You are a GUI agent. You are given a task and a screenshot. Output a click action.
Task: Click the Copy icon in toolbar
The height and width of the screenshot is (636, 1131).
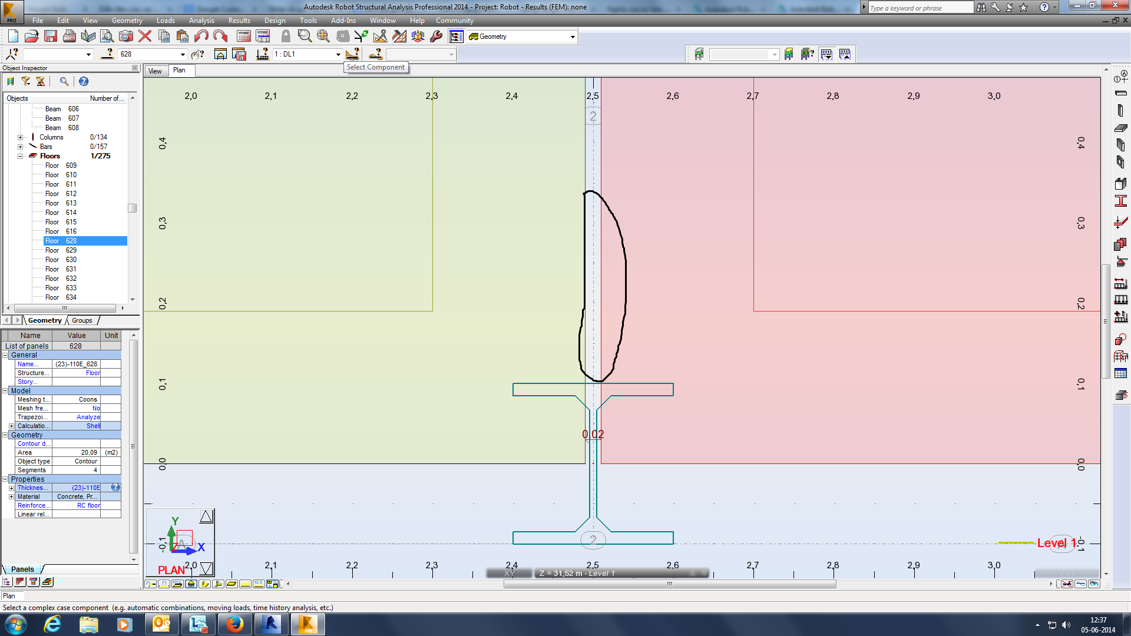click(164, 37)
